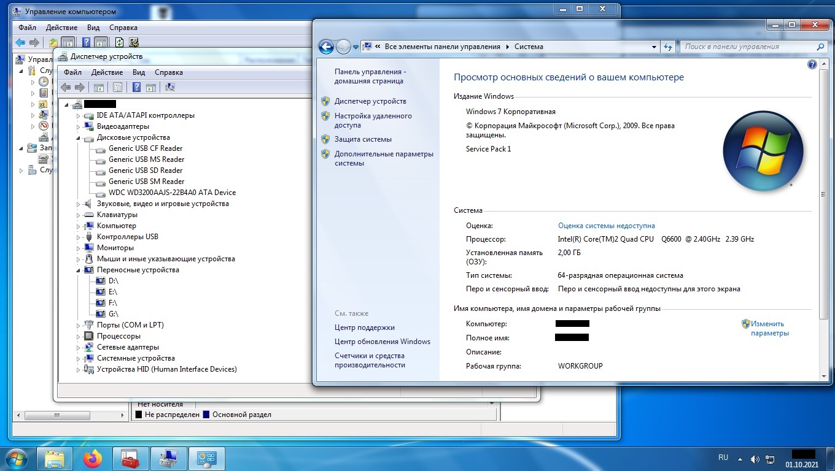Toggle console tree icon in Device Manager toolbar
This screenshot has width=835, height=471.
[98, 87]
